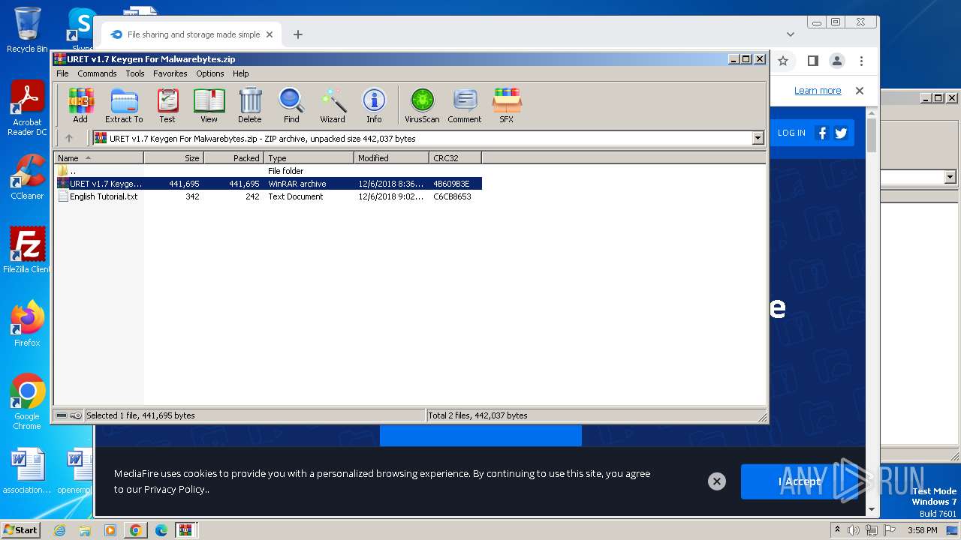961x540 pixels.
Task: Launch the Wizard wand tool
Action: pos(333,106)
